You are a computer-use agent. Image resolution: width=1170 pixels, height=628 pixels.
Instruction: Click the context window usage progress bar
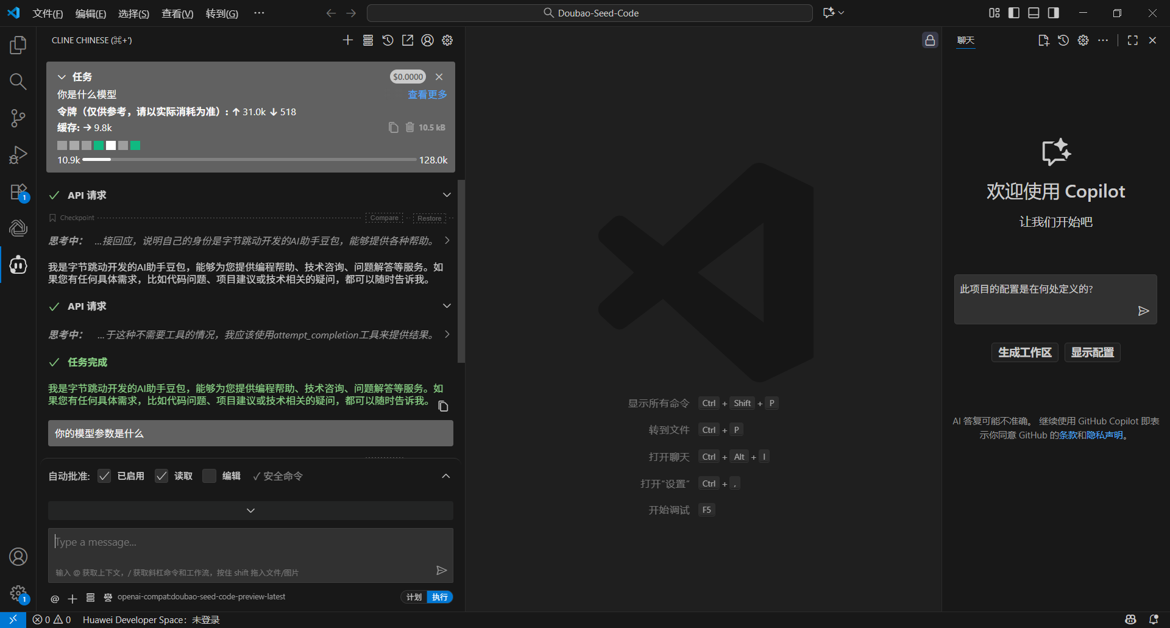249,160
